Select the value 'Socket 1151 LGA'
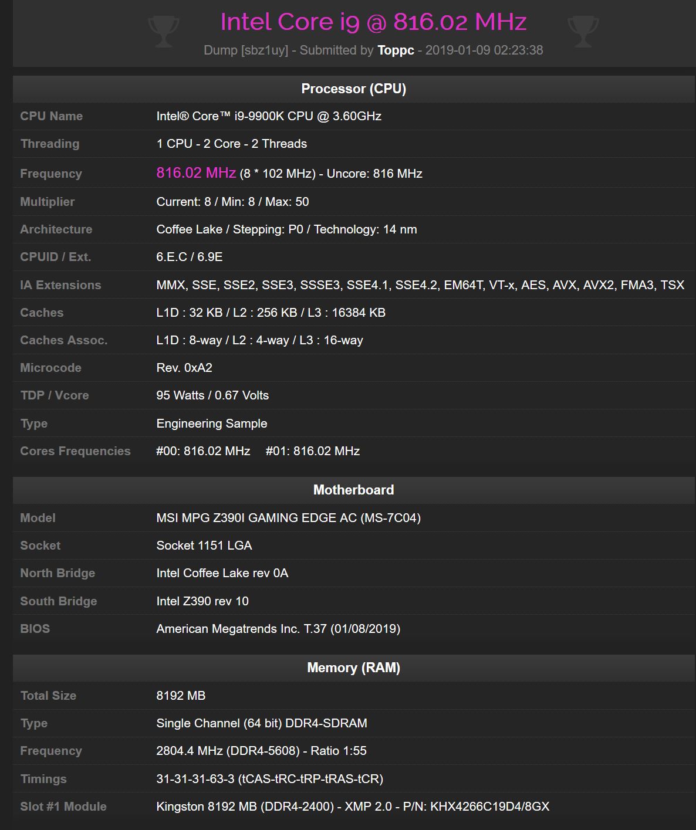This screenshot has height=830, width=696. (204, 546)
